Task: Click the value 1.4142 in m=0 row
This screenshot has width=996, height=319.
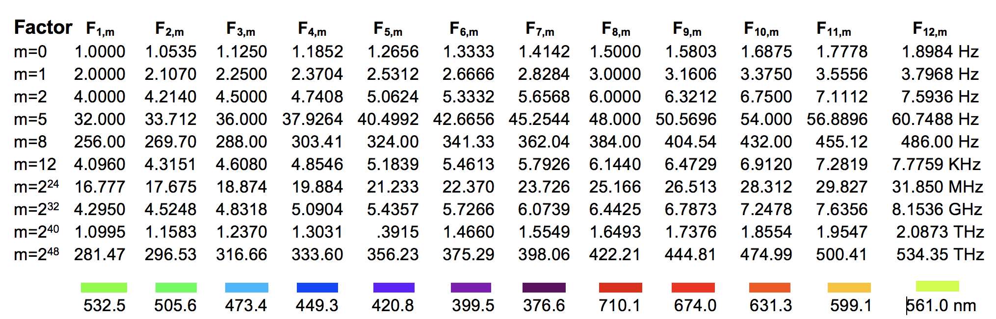Action: point(545,51)
